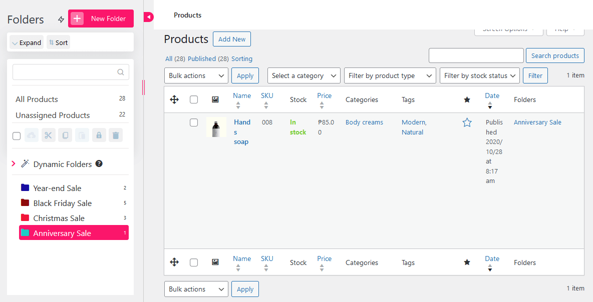The image size is (593, 302).
Task: Toggle select-all checkbox in table footer
Action: click(194, 262)
